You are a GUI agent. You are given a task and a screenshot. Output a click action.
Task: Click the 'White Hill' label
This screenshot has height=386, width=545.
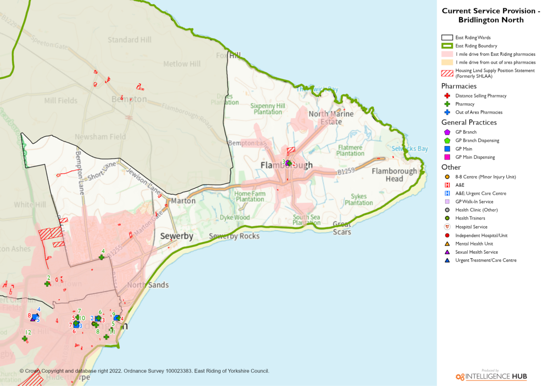click(x=30, y=205)
